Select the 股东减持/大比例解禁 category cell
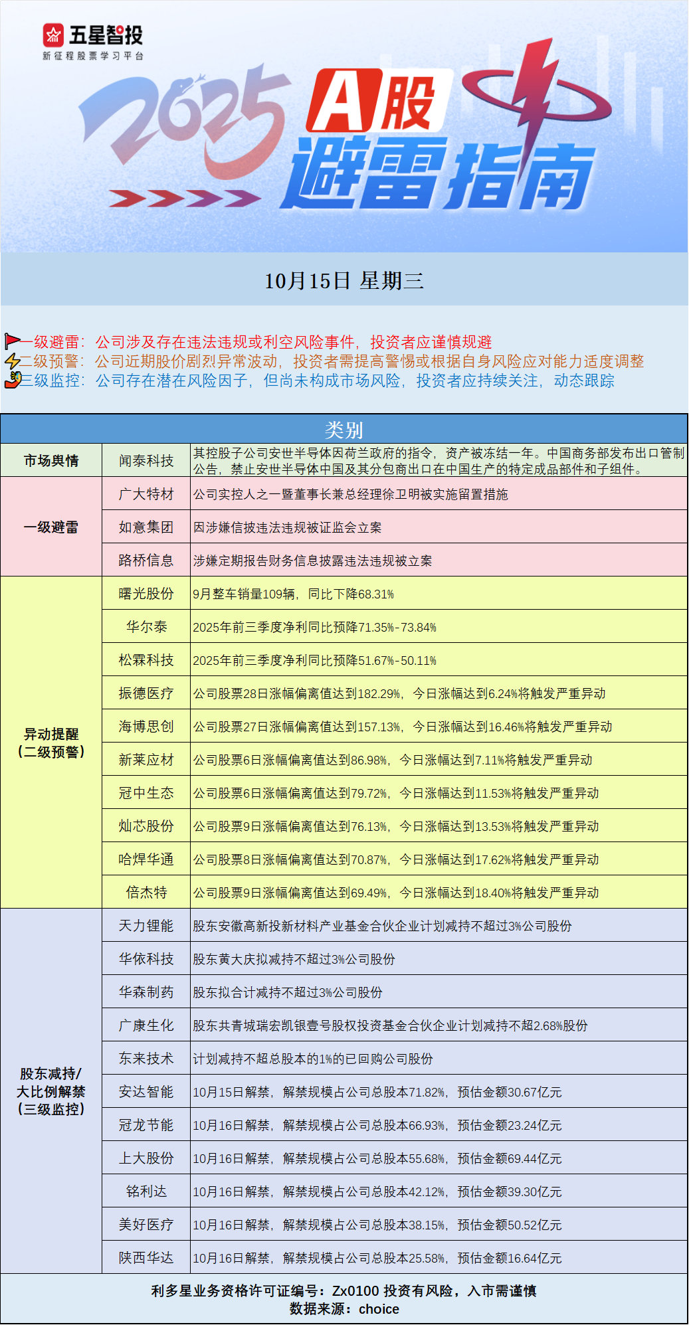 pos(51,1091)
